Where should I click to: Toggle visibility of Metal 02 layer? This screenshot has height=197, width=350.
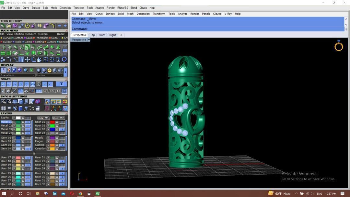pos(28,126)
